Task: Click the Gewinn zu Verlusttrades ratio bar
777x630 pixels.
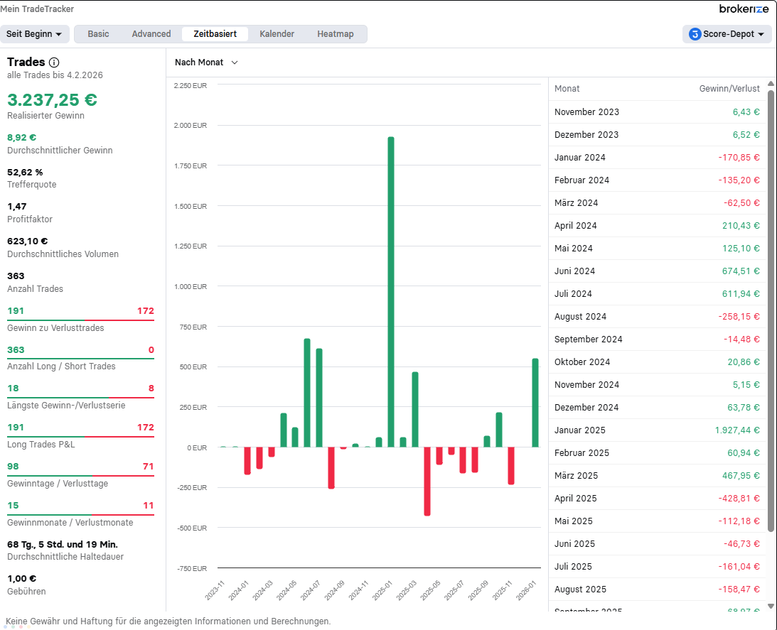Action: coord(80,320)
